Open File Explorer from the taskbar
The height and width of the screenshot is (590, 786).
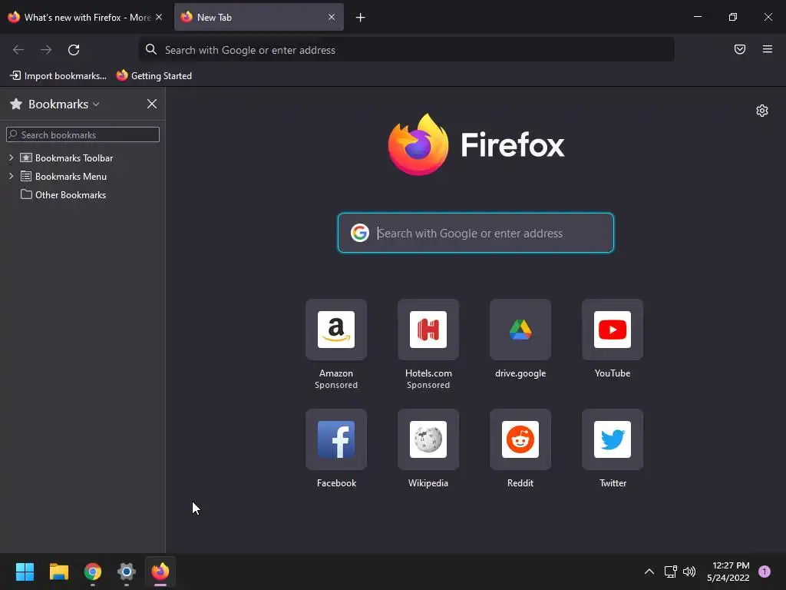pyautogui.click(x=58, y=572)
